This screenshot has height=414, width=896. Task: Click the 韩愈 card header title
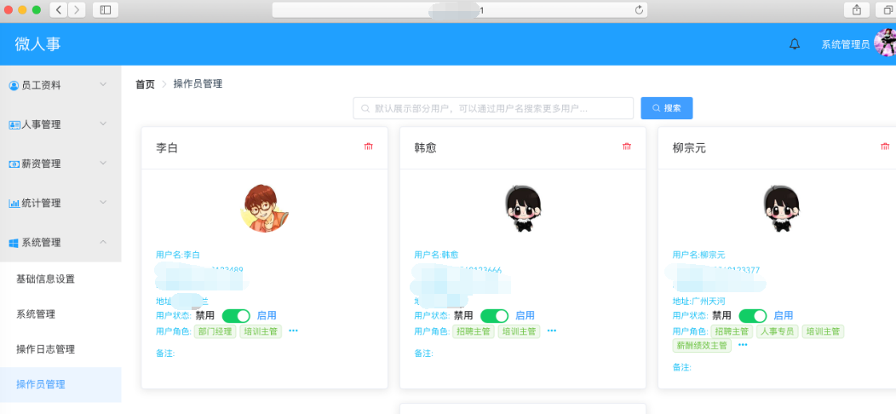tap(425, 148)
